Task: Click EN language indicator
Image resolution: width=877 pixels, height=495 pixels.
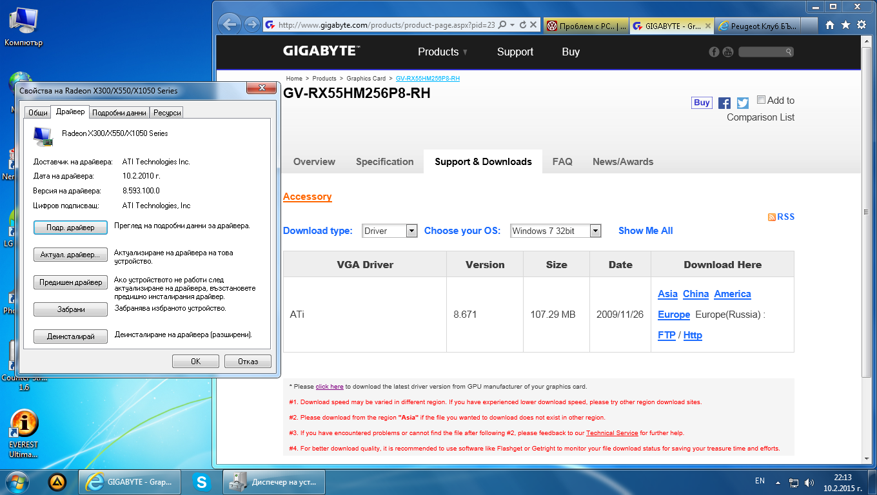Action: coord(760,481)
